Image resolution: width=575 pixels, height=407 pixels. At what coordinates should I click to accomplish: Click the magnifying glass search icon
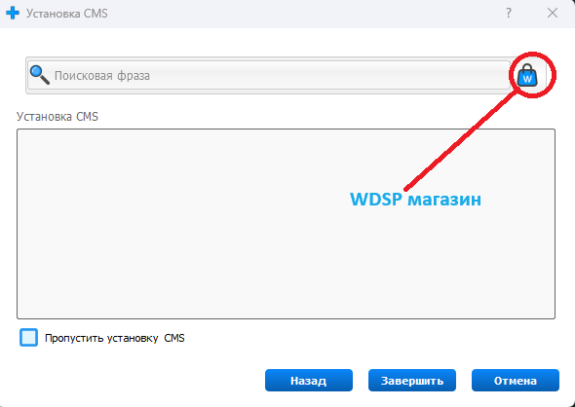click(x=40, y=75)
